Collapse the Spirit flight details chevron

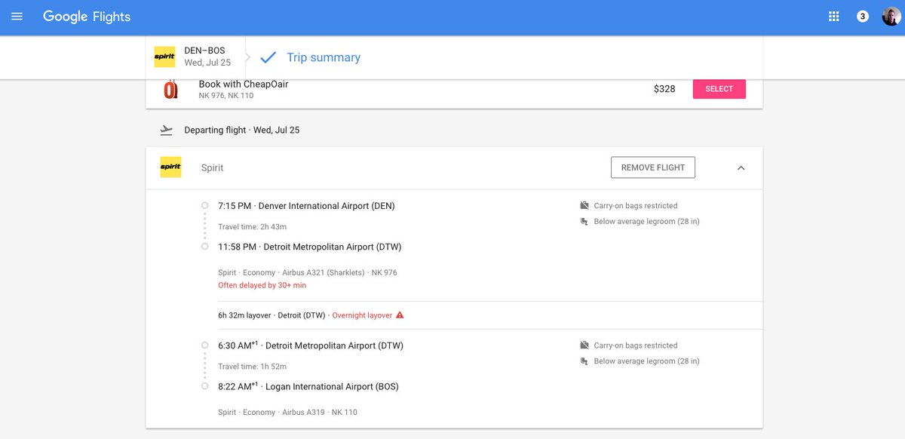[x=741, y=167]
